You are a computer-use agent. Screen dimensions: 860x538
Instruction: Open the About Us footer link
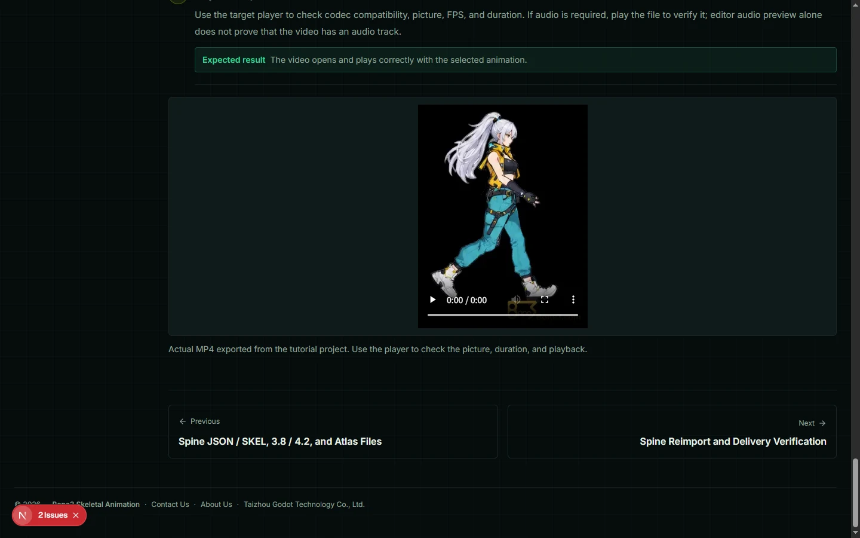216,505
